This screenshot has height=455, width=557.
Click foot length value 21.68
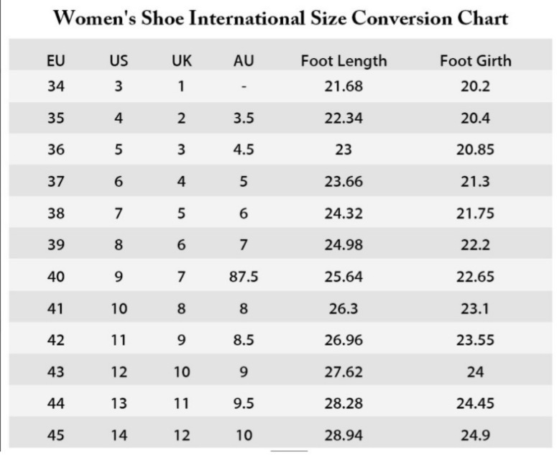pyautogui.click(x=344, y=86)
